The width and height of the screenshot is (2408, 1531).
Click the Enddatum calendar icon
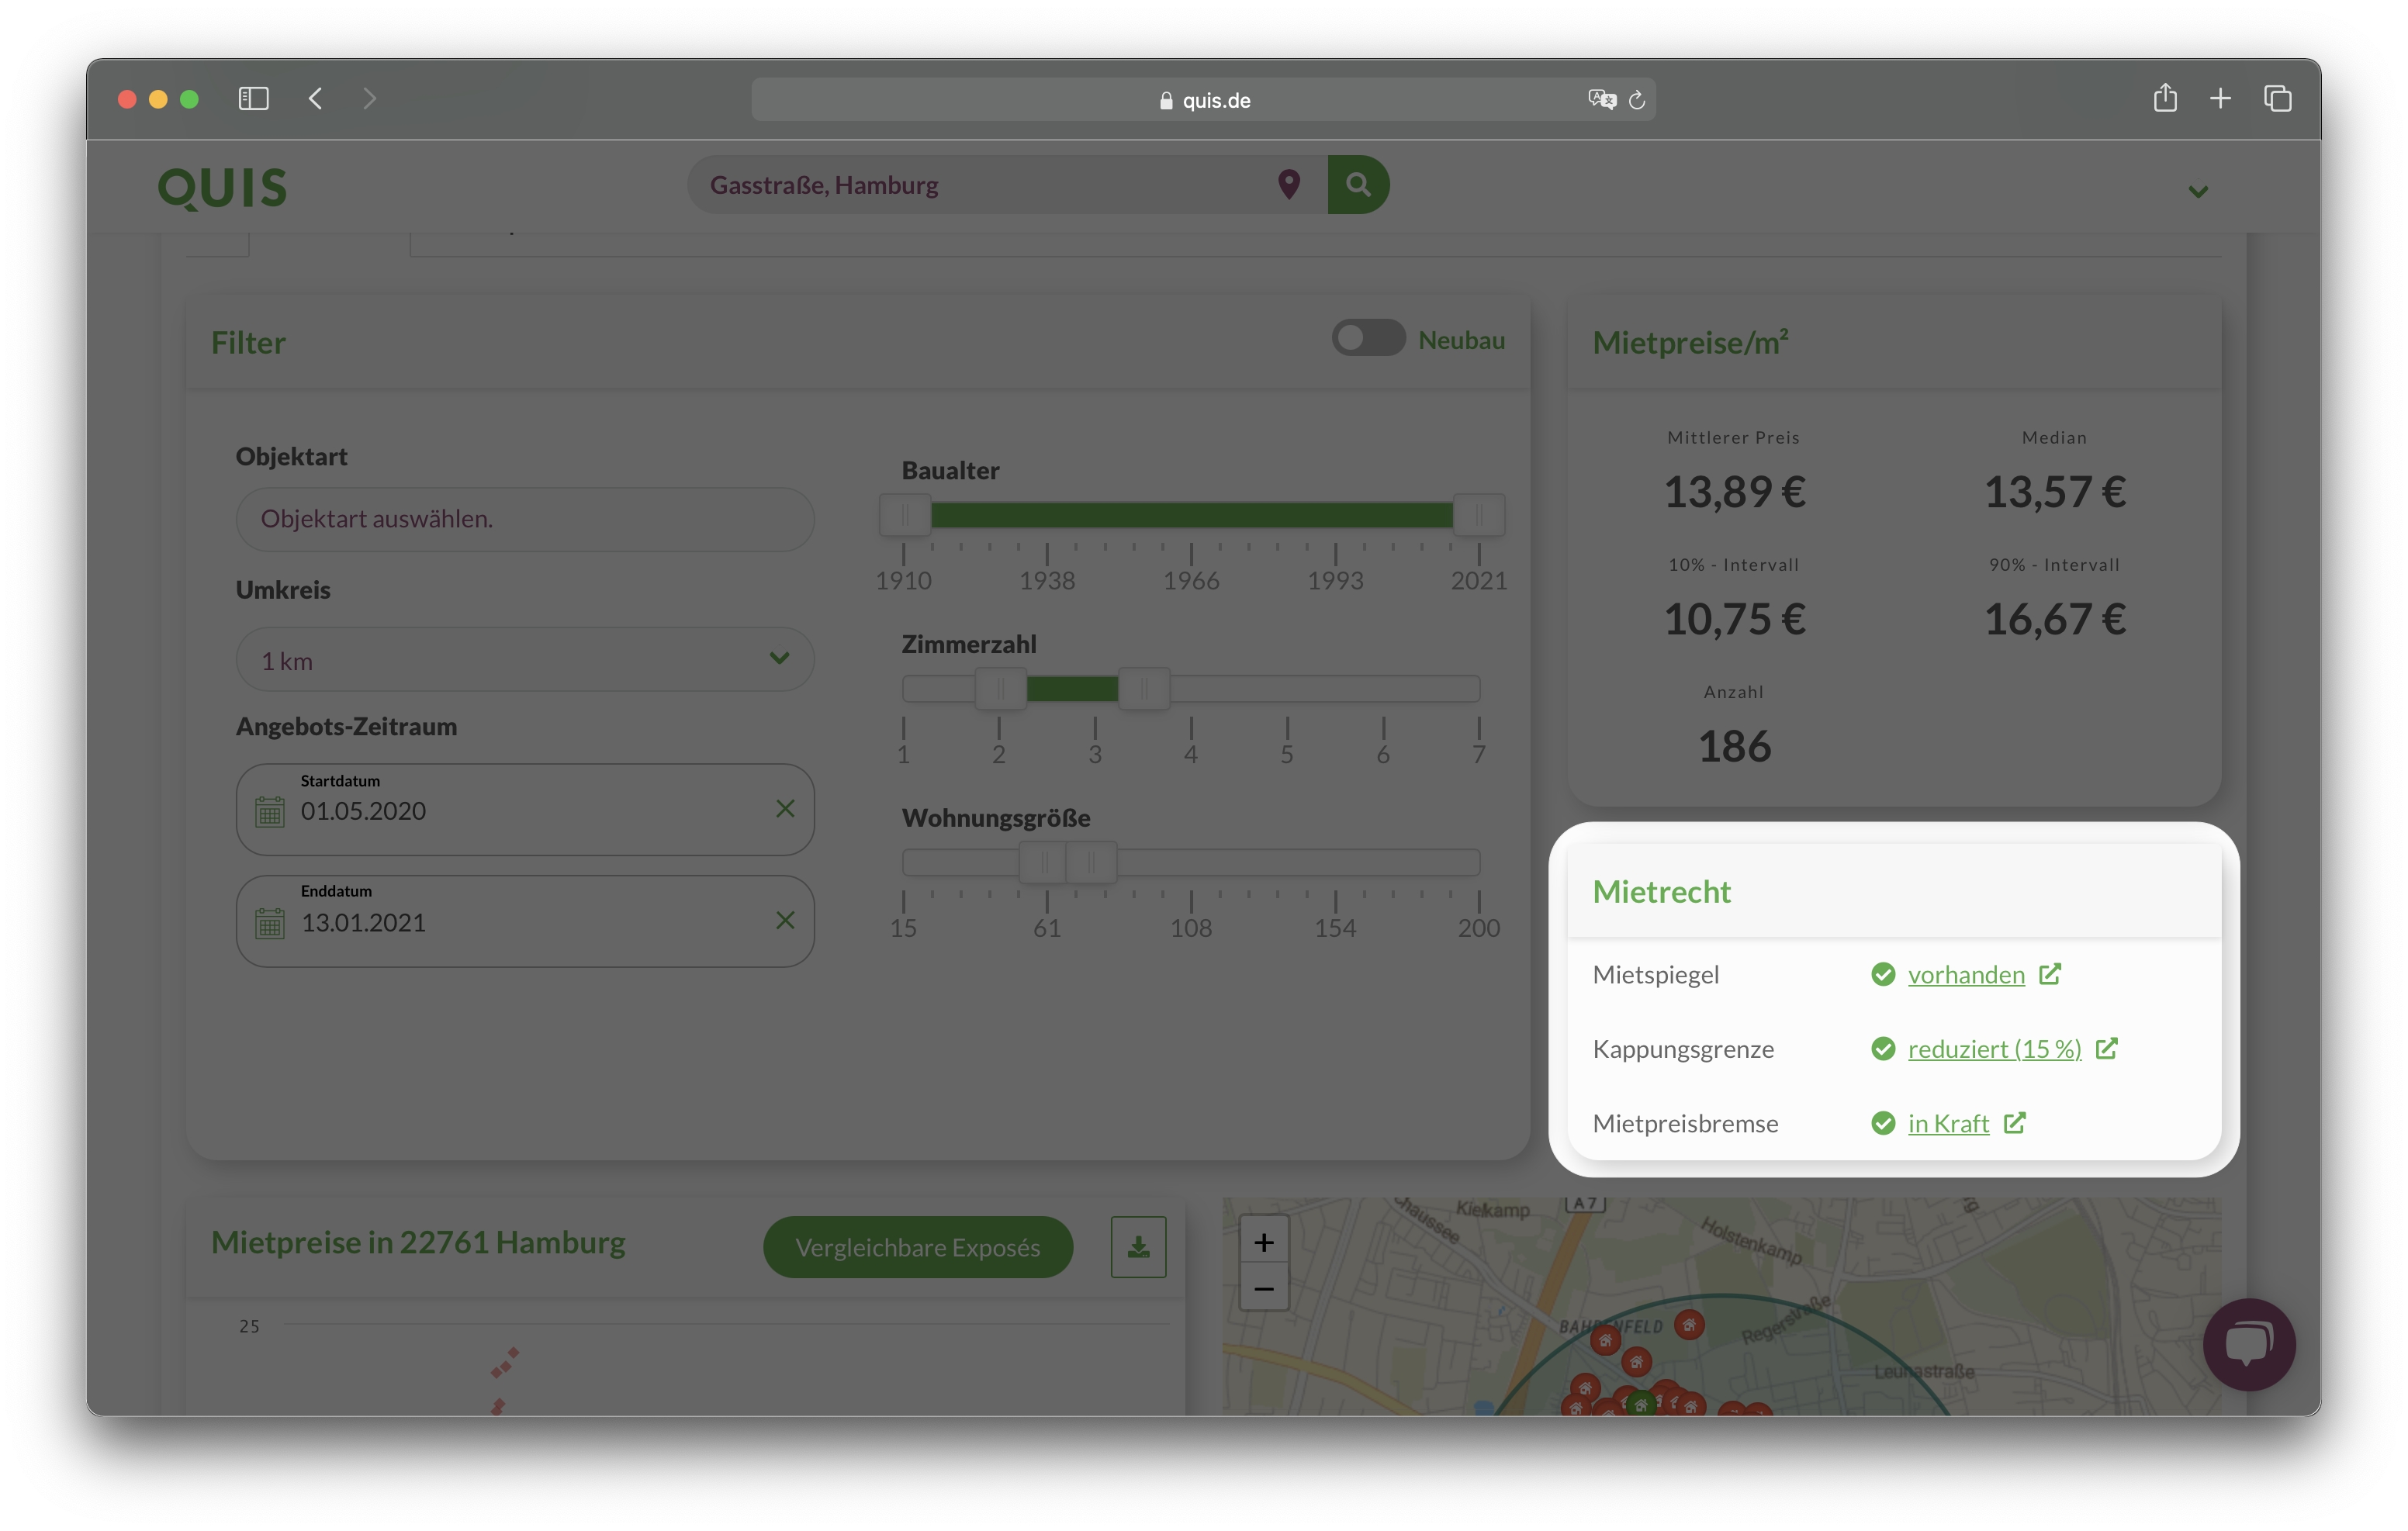point(269,922)
